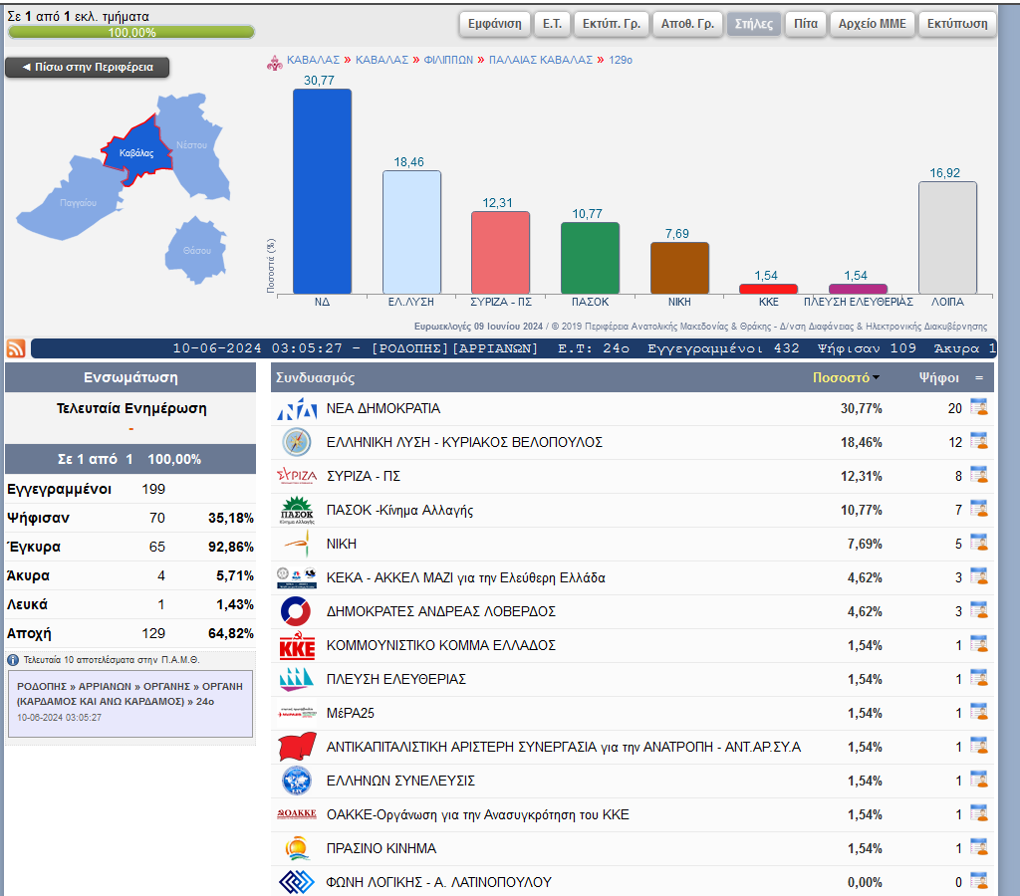Click the ΠΑΣΟΚ party logo in list

pyautogui.click(x=296, y=510)
